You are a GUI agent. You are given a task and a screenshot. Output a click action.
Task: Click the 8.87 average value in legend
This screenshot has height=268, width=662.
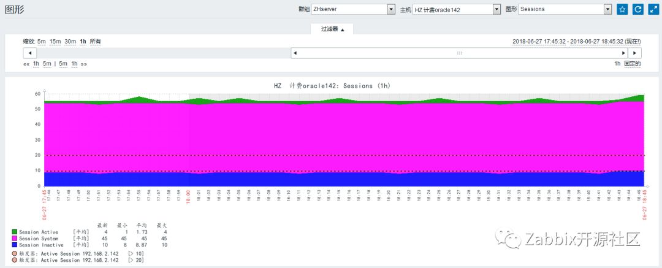pos(142,245)
